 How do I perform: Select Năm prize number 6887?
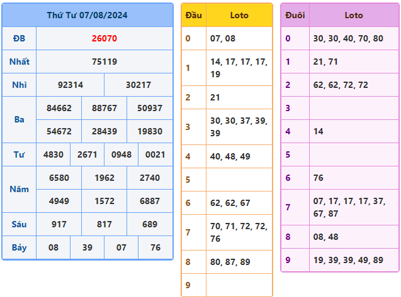point(149,201)
